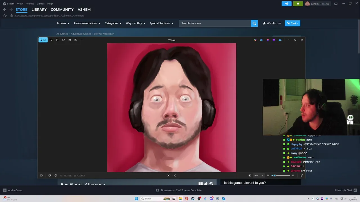Toggle filmstrip view in Photos bottom bar

41,175
